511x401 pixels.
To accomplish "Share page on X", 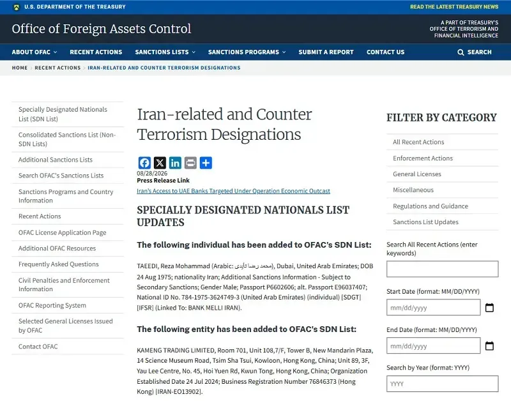I will [160, 163].
